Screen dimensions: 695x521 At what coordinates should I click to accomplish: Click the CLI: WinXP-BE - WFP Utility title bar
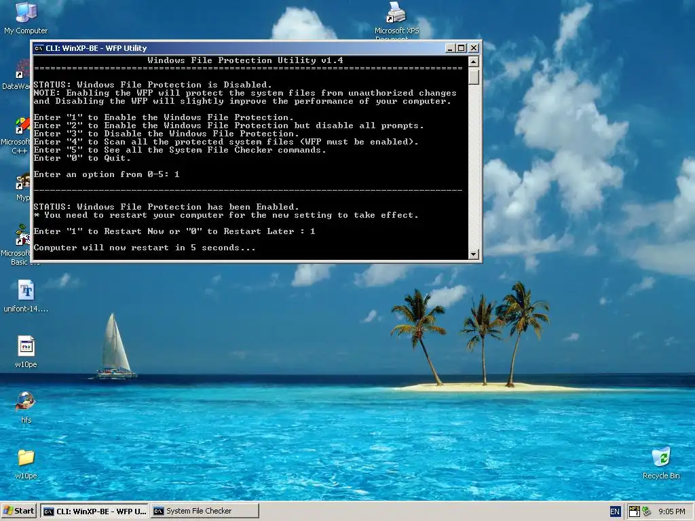click(240, 48)
